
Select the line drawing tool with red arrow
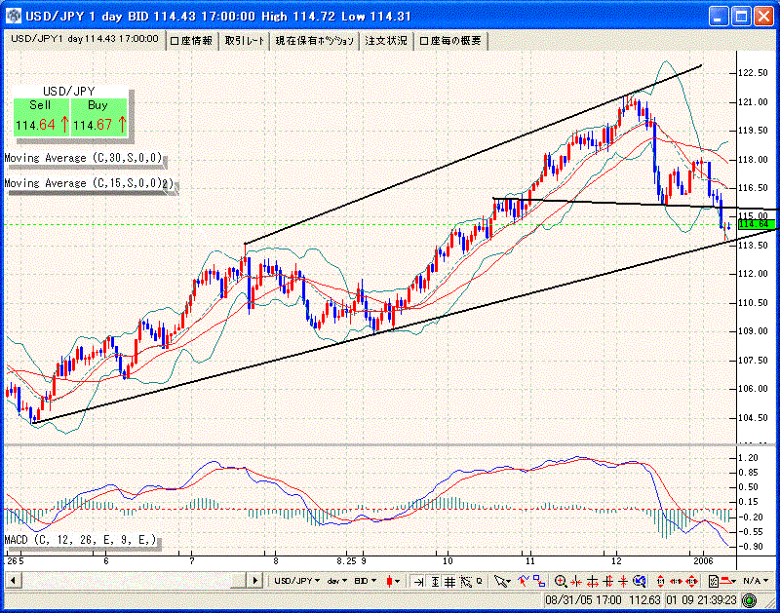click(524, 581)
